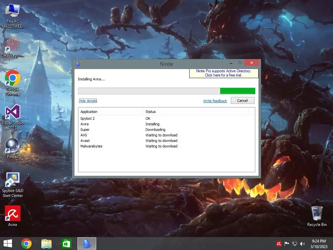This screenshot has width=333, height=250.
Task: Select the Avast application row
Action: (x=166, y=141)
